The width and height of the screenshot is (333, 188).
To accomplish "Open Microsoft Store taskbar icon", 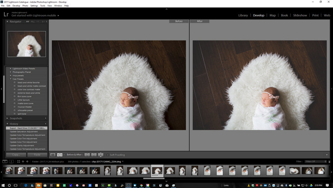I will (x=45, y=185).
